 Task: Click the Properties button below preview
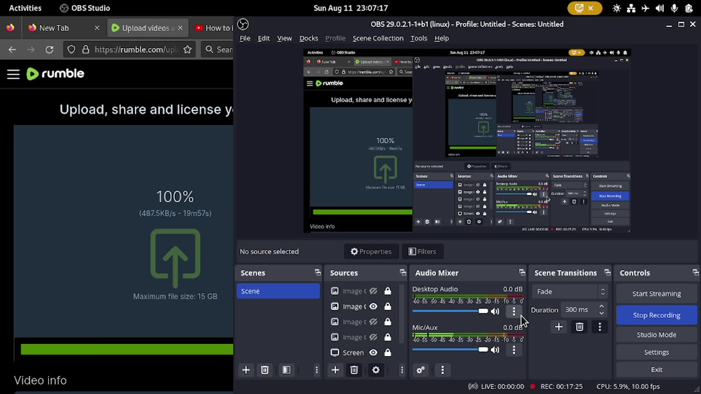tap(371, 251)
